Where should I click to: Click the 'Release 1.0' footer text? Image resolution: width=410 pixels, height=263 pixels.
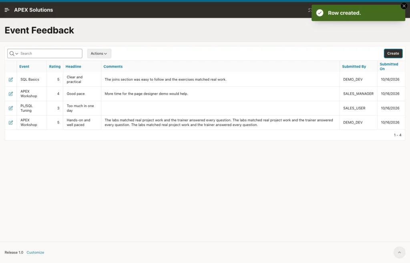(14, 253)
